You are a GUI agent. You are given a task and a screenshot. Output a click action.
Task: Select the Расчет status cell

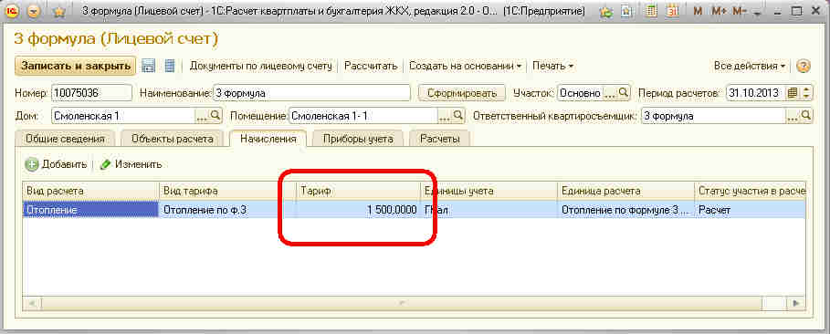click(750, 210)
